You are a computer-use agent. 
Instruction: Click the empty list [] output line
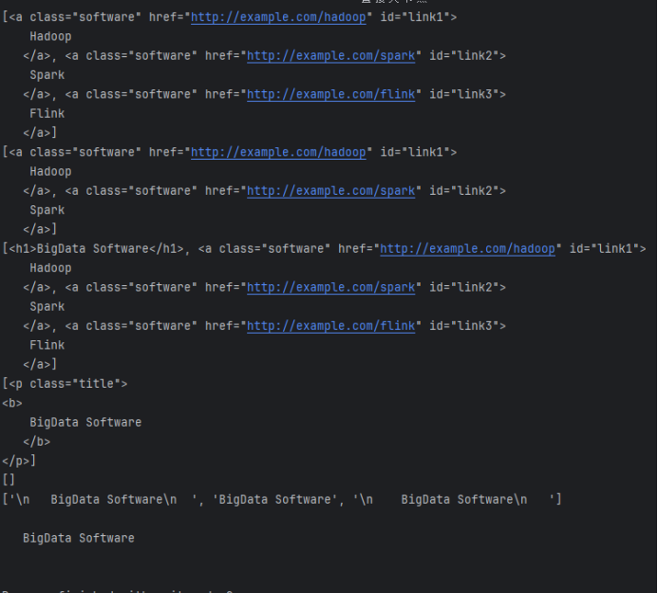tap(9, 480)
